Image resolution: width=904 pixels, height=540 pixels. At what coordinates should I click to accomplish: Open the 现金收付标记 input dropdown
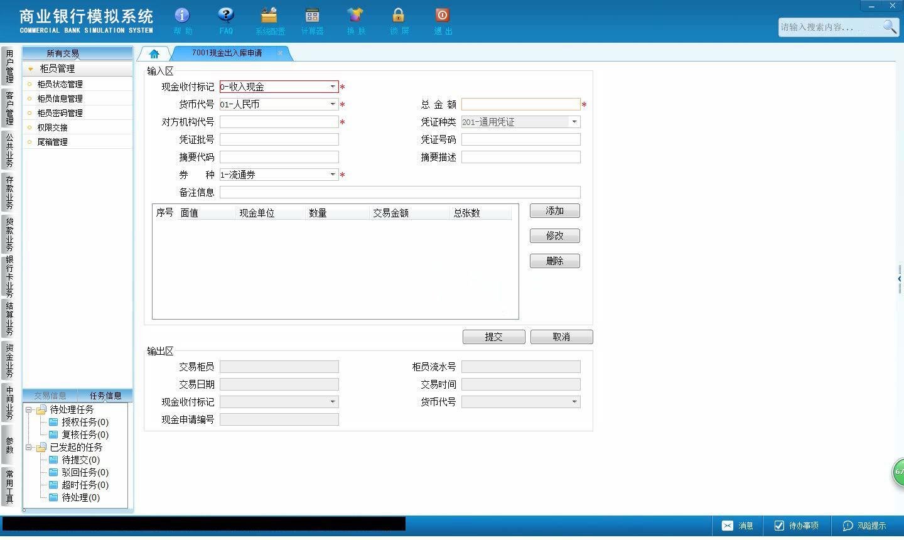coord(333,87)
